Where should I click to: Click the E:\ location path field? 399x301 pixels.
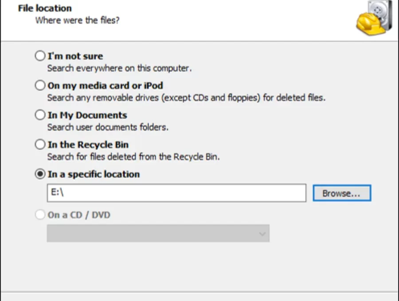(x=176, y=193)
